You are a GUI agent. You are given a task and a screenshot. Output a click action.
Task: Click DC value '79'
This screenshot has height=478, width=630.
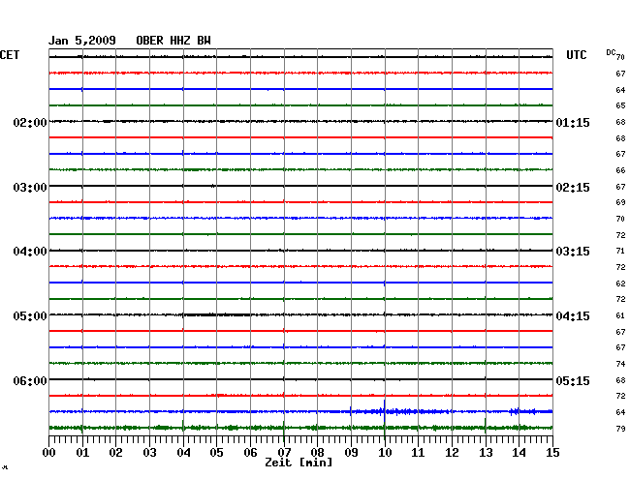tap(620, 429)
